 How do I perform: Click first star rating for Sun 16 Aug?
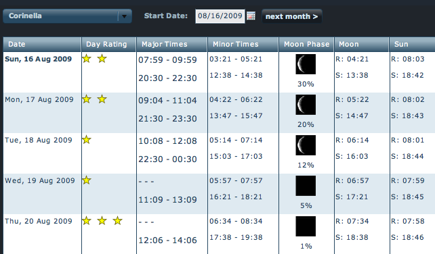87,58
